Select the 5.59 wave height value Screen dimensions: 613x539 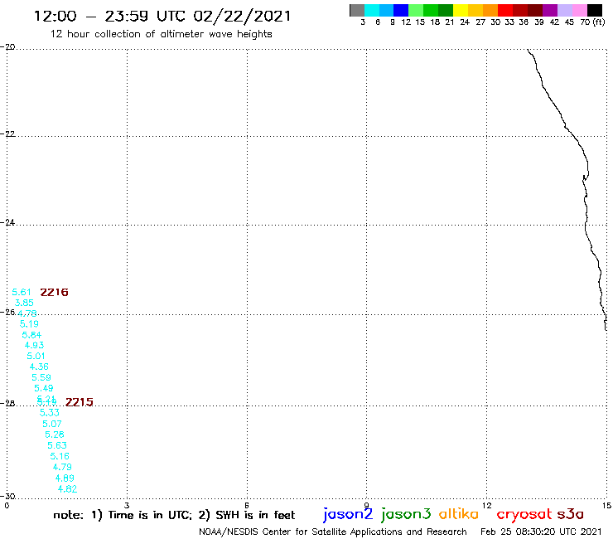(x=41, y=377)
